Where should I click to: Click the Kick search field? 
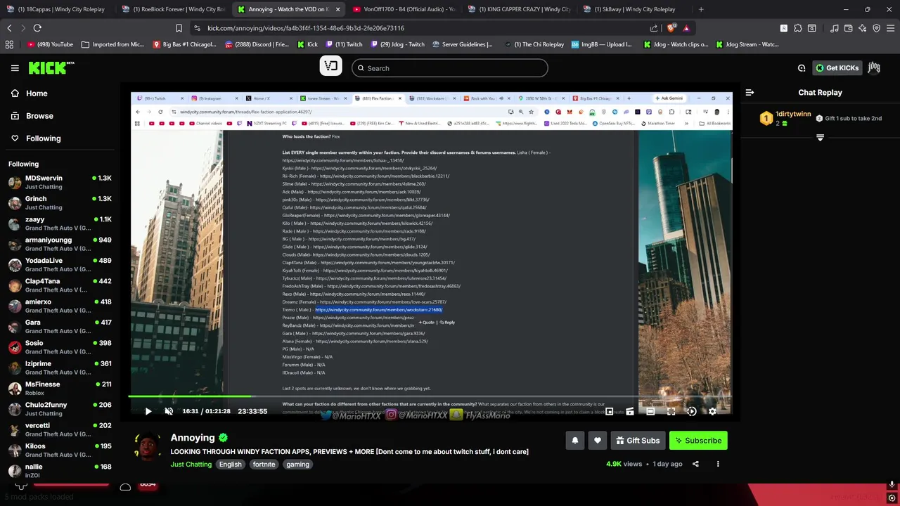coord(450,68)
